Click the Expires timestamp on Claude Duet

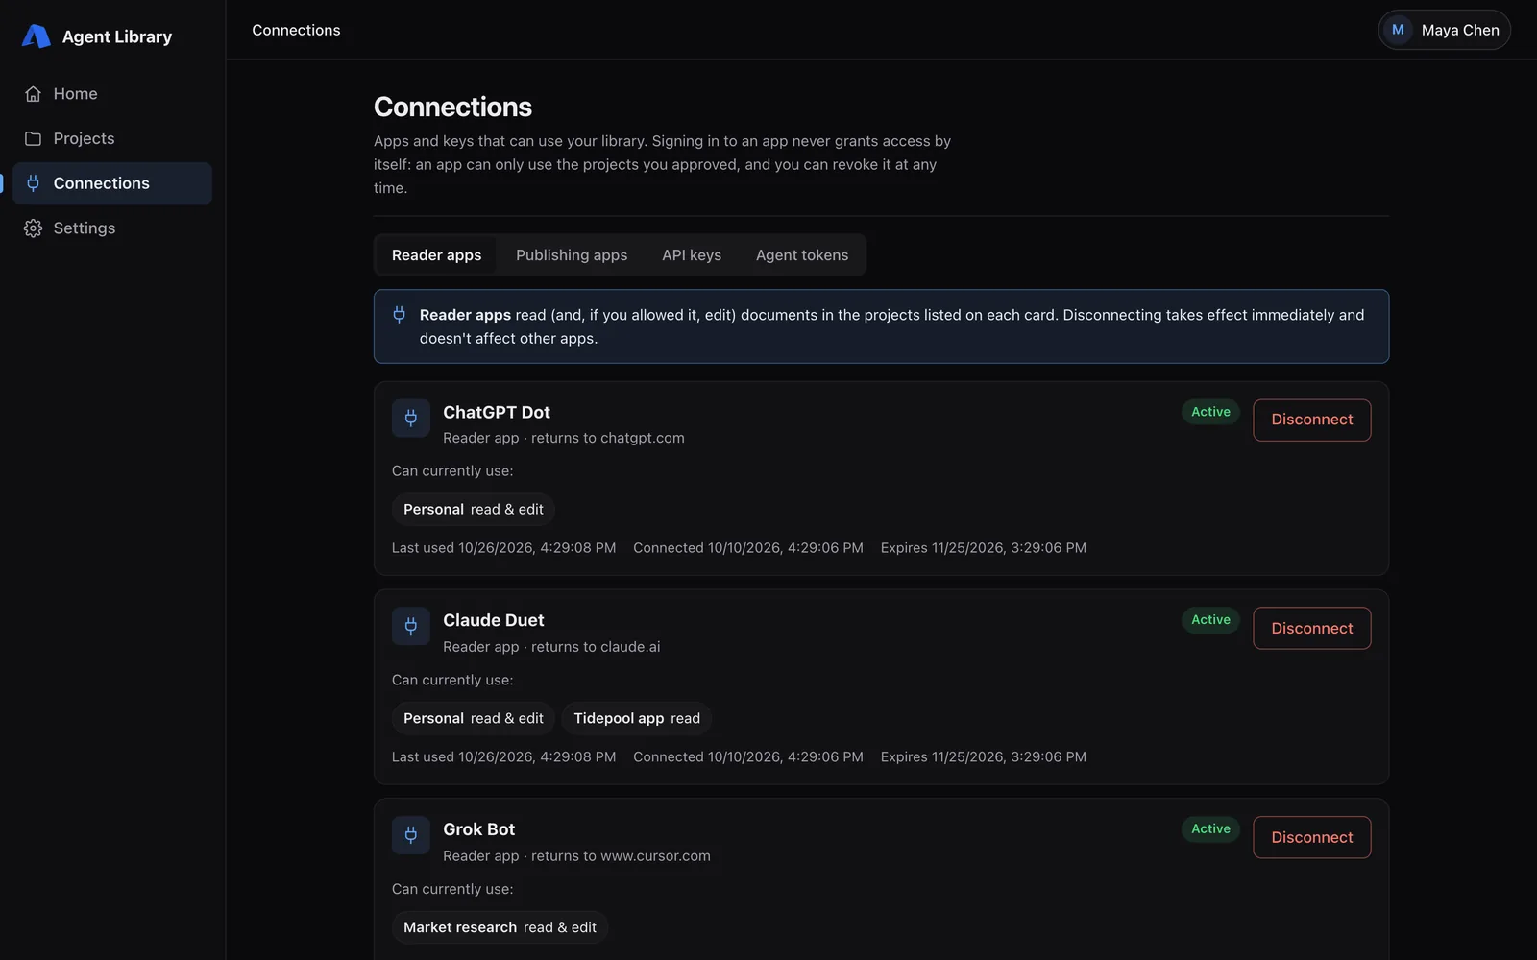[x=984, y=757]
